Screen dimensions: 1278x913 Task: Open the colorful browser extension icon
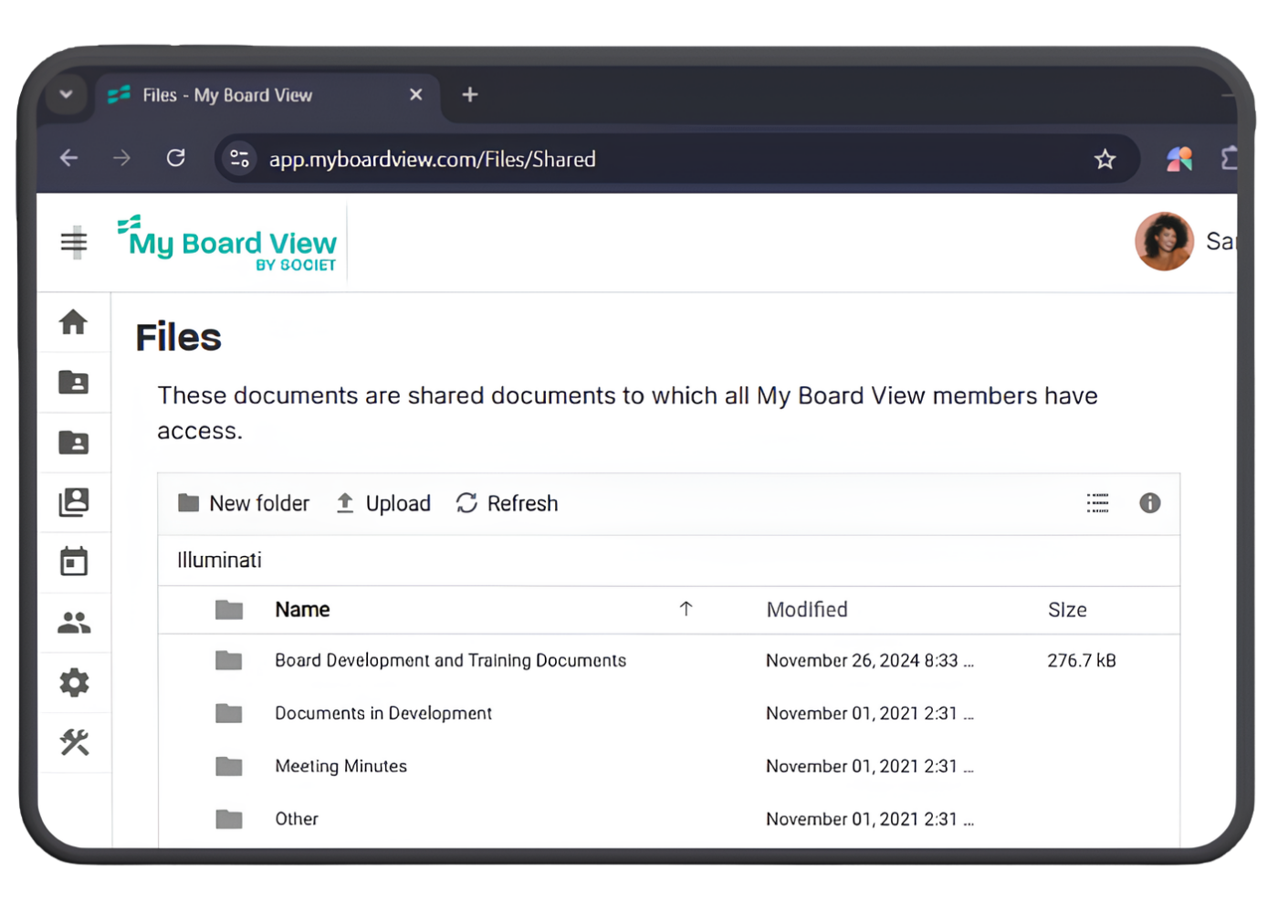coord(1179,159)
